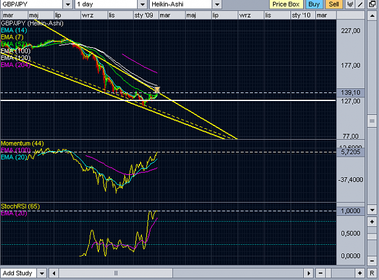Click the horizontal scroll right arrow

click(309, 273)
